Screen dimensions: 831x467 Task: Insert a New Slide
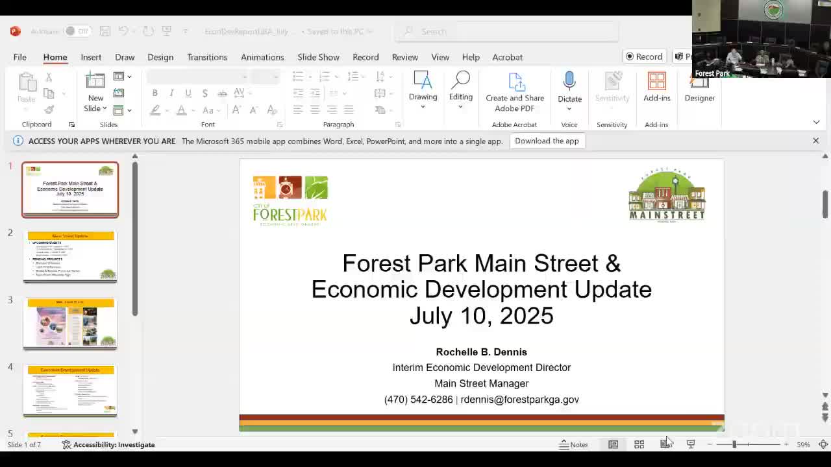95,82
